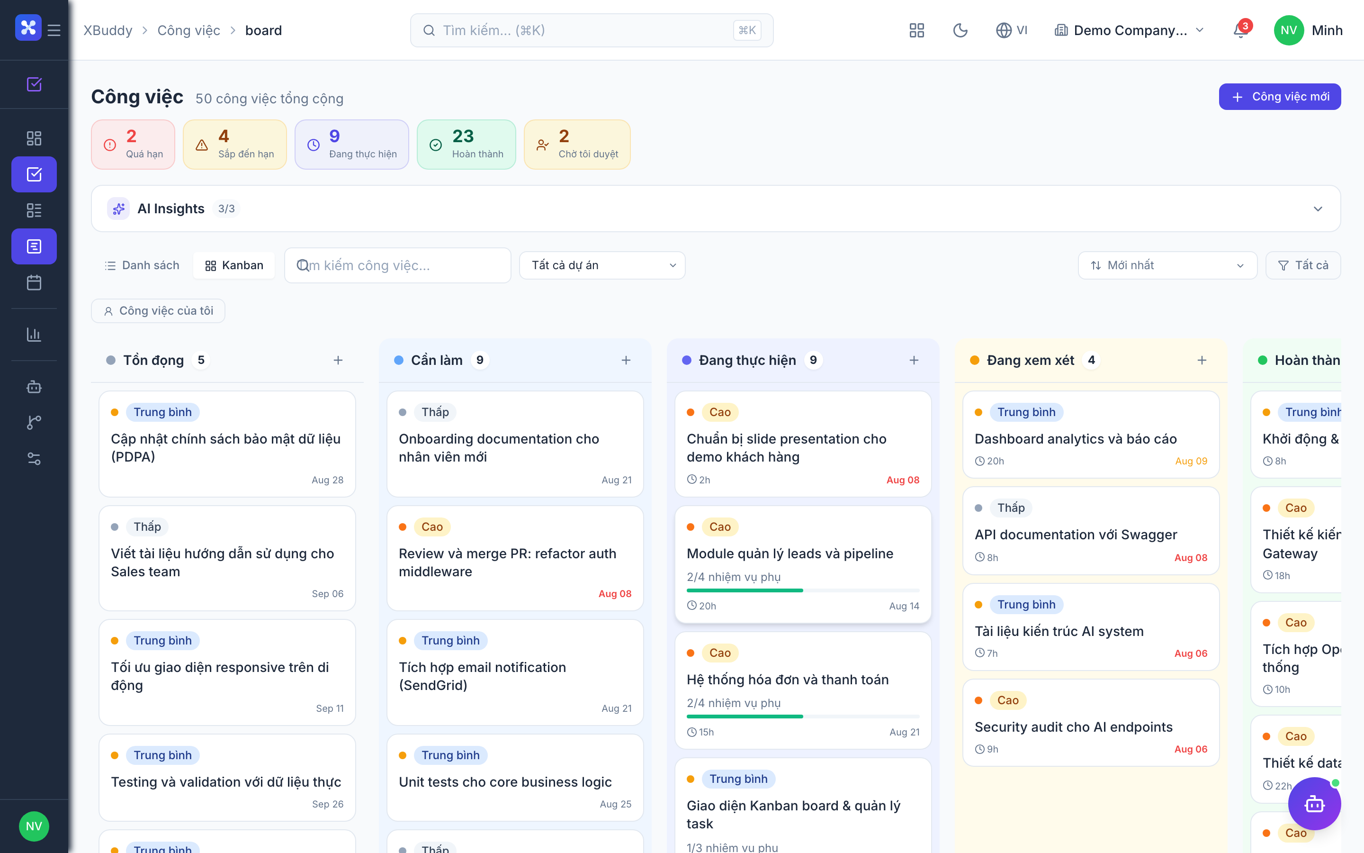Viewport: 1364px width, 853px height.
Task: Click the NV avatar at sidebar bottom
Action: 34,826
